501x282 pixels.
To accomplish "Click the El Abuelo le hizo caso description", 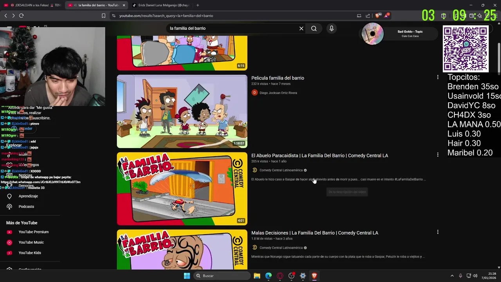I will click(x=338, y=179).
